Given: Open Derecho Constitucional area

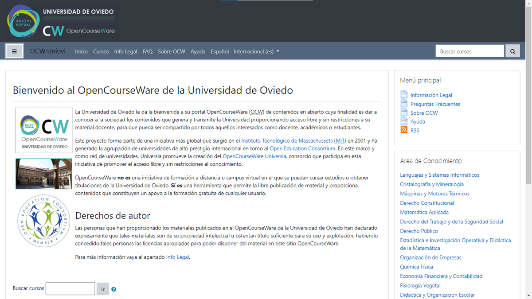Looking at the screenshot, I should (x=427, y=203).
